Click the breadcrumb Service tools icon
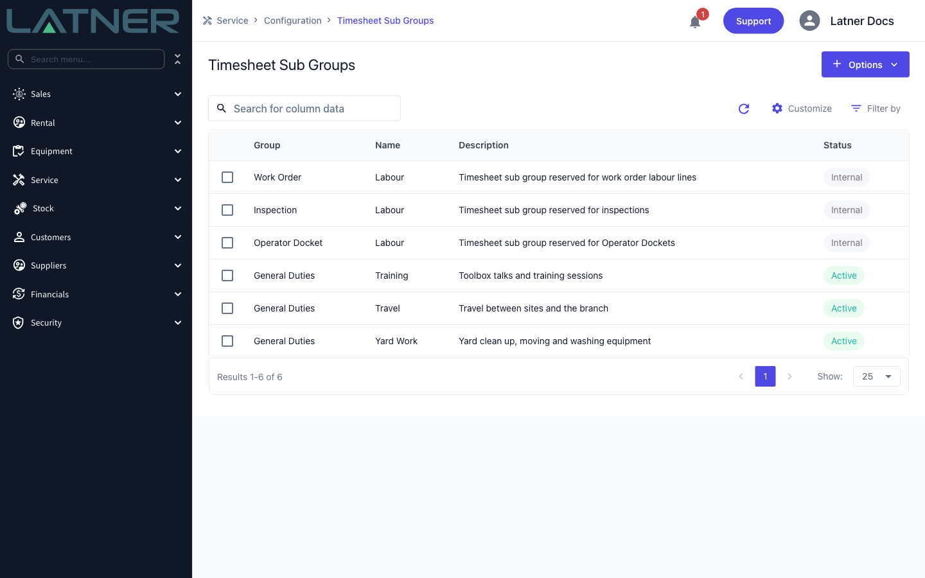The width and height of the screenshot is (925, 578). click(207, 21)
